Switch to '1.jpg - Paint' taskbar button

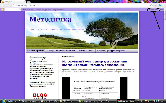[x=106, y=101]
